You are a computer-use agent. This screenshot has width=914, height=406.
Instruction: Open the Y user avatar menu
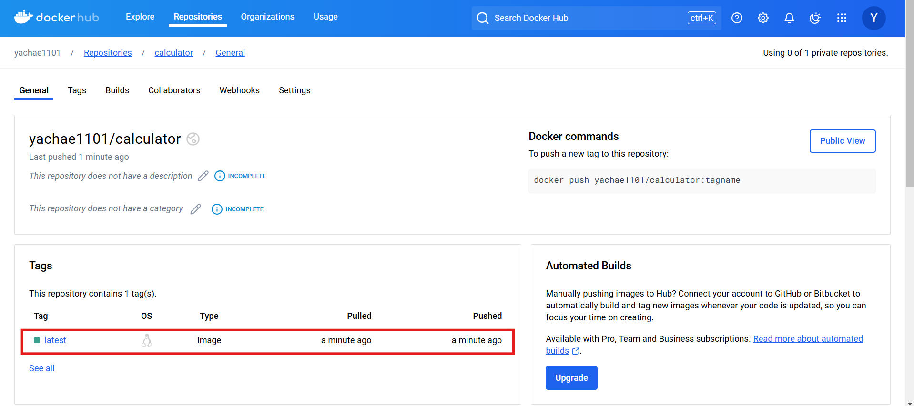873,18
